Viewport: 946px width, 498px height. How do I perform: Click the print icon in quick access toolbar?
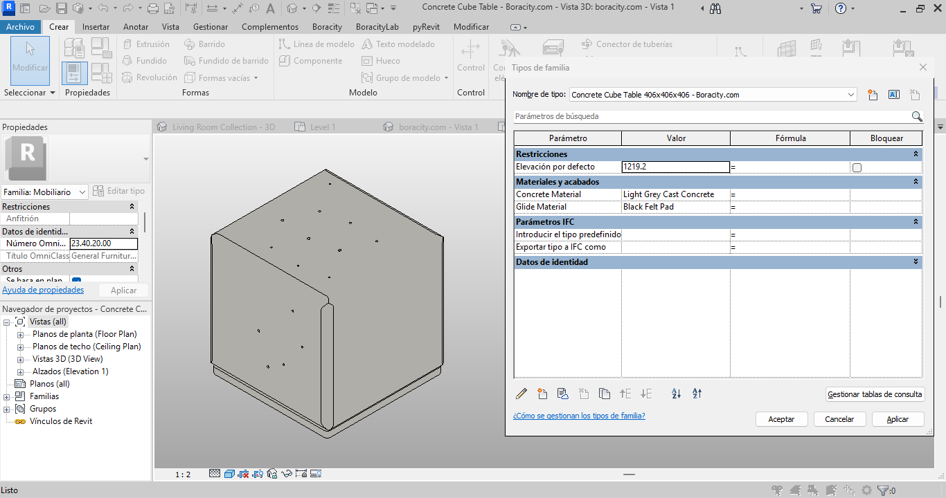pos(153,9)
